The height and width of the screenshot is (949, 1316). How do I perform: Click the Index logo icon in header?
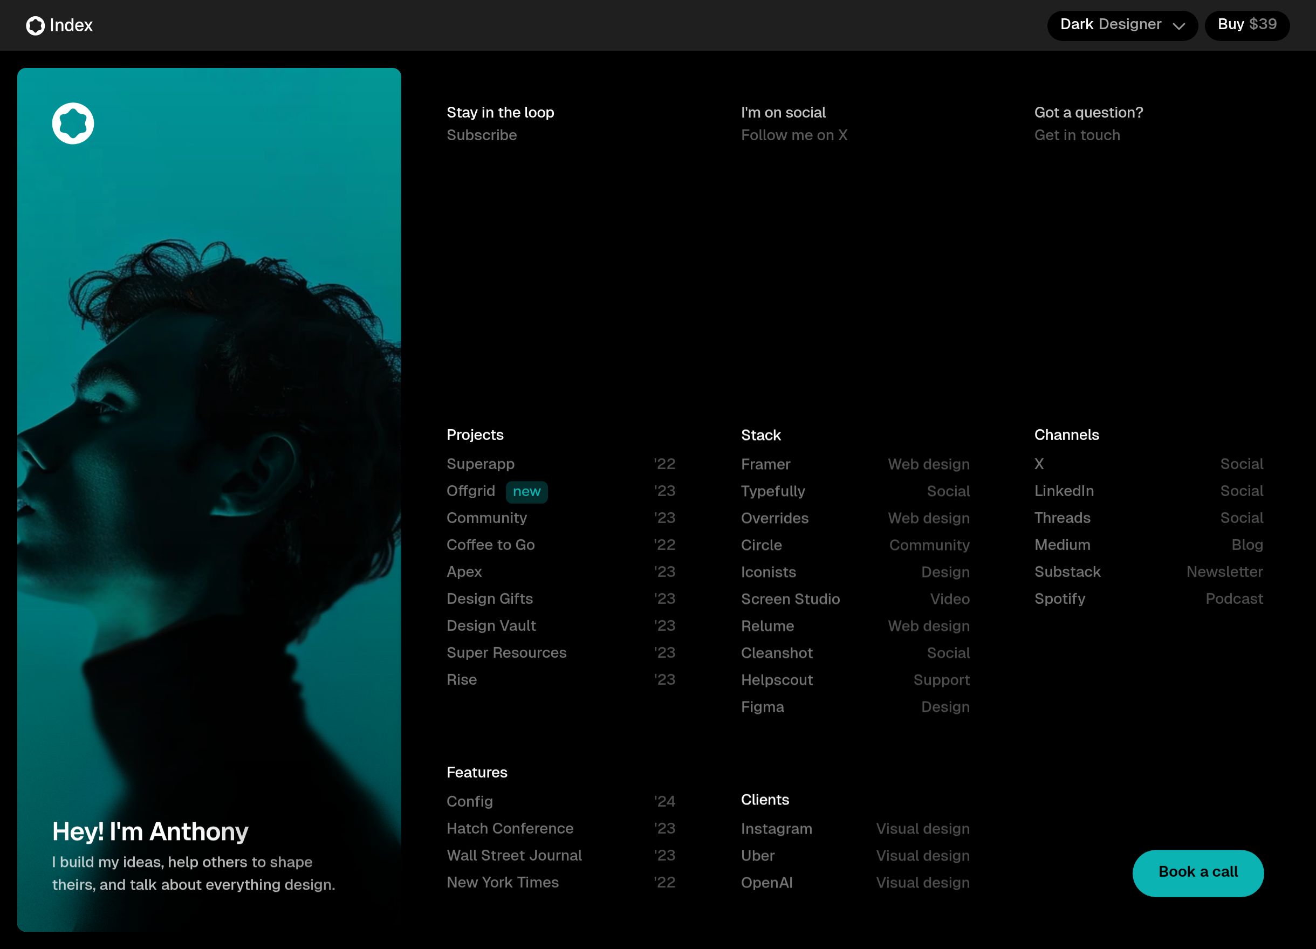(36, 25)
